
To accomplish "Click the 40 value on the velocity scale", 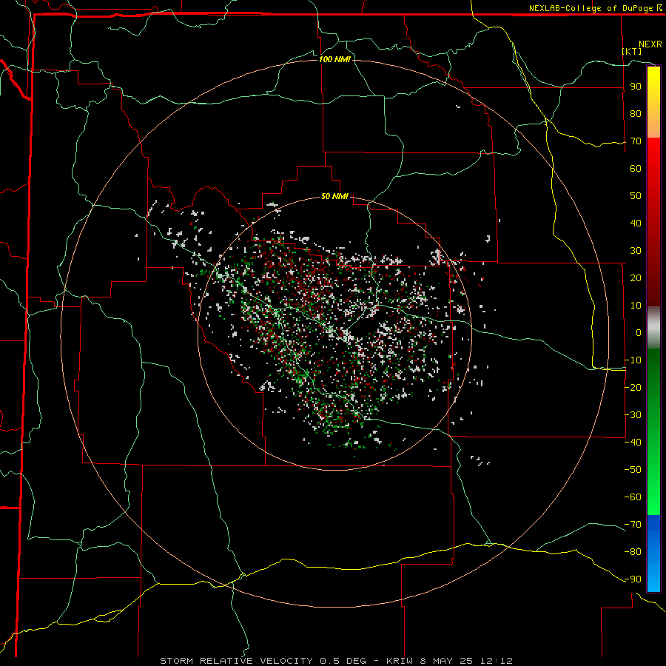I will click(636, 223).
